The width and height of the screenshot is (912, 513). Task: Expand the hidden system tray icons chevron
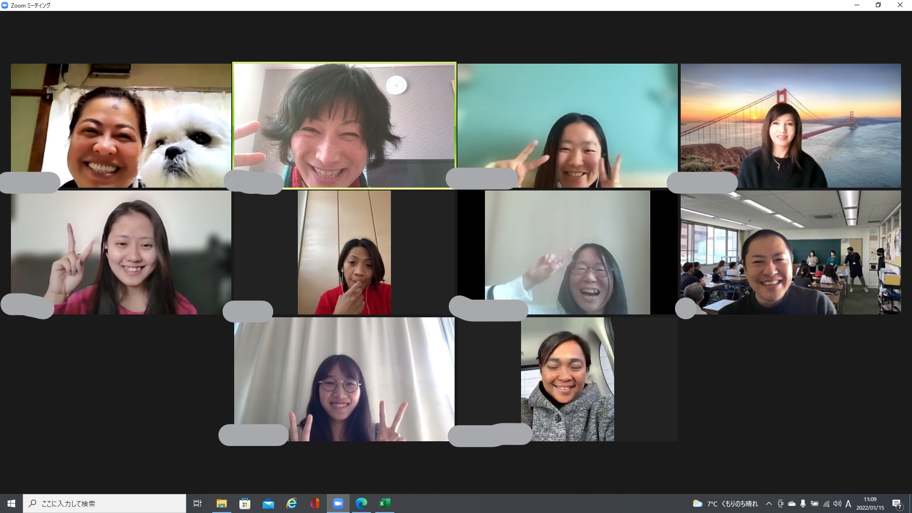click(769, 503)
